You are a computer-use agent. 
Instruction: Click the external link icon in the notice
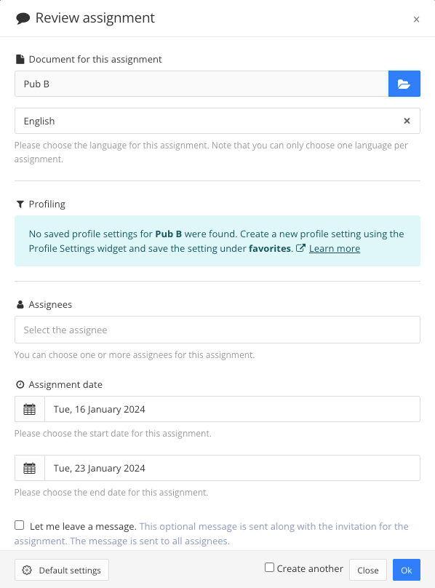300,248
